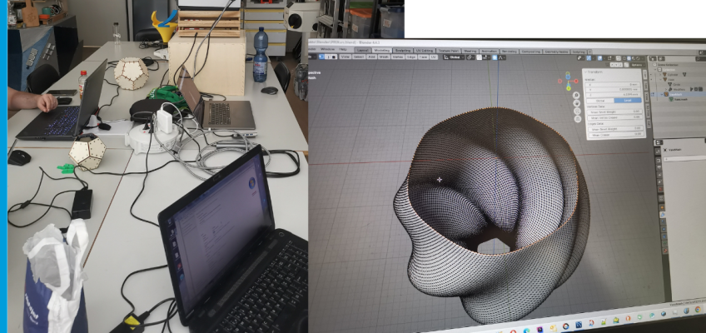The height and width of the screenshot is (333, 706).
Task: Switch to the Modeling workspace tab
Action: click(382, 51)
